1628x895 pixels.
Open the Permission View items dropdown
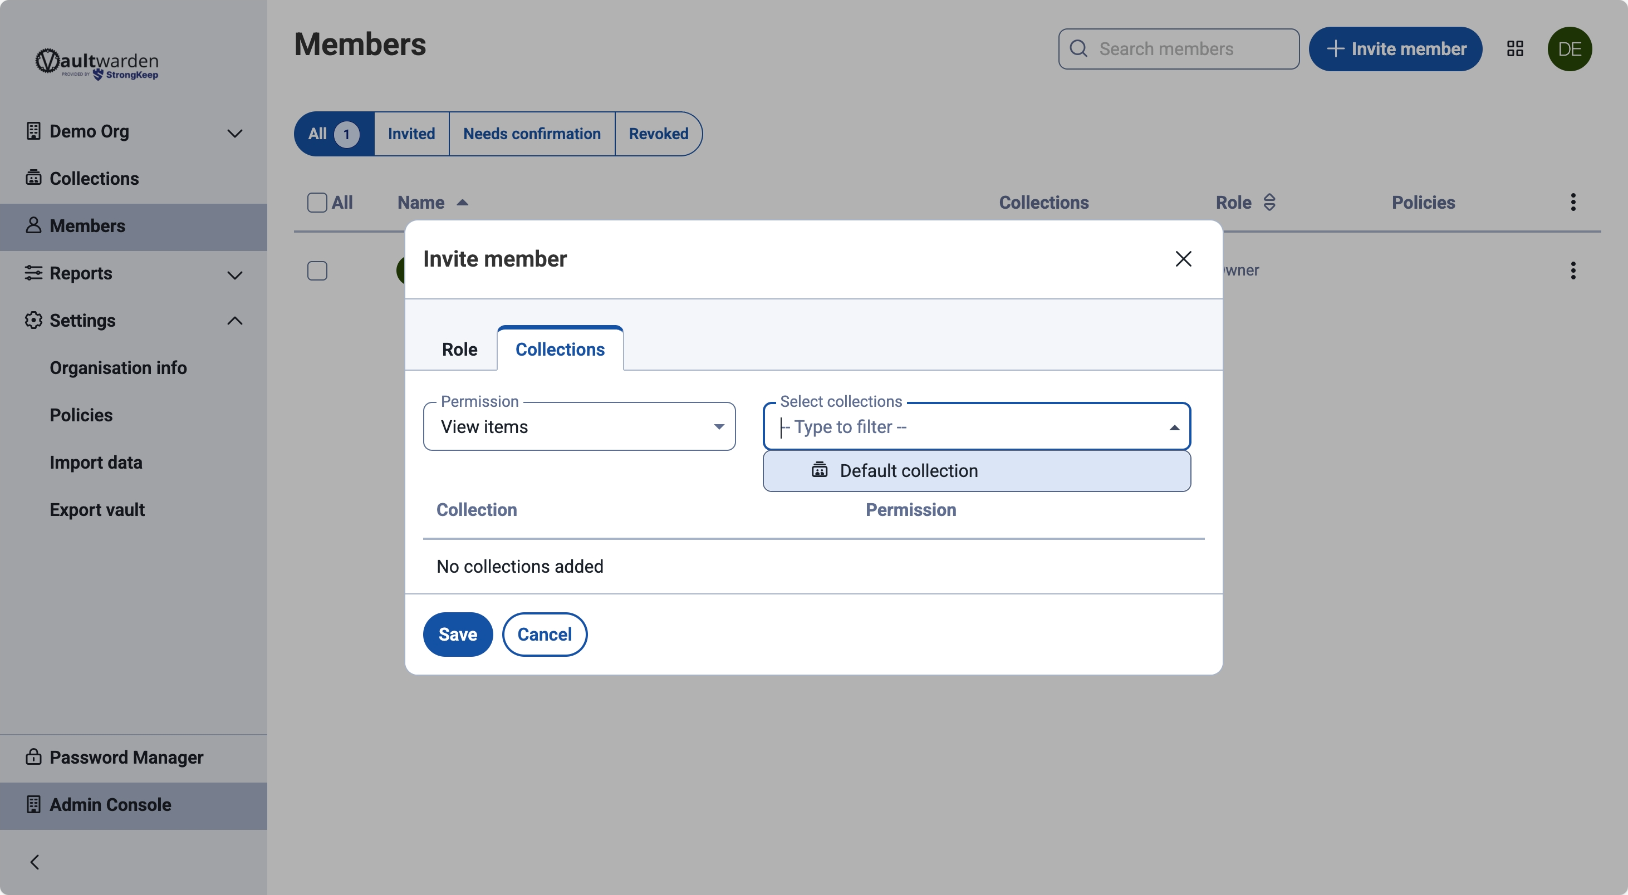point(579,427)
